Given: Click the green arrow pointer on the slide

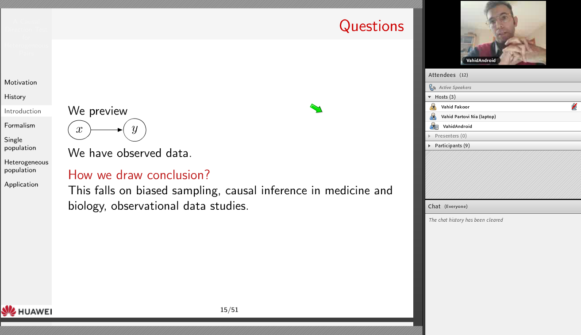Looking at the screenshot, I should [316, 108].
